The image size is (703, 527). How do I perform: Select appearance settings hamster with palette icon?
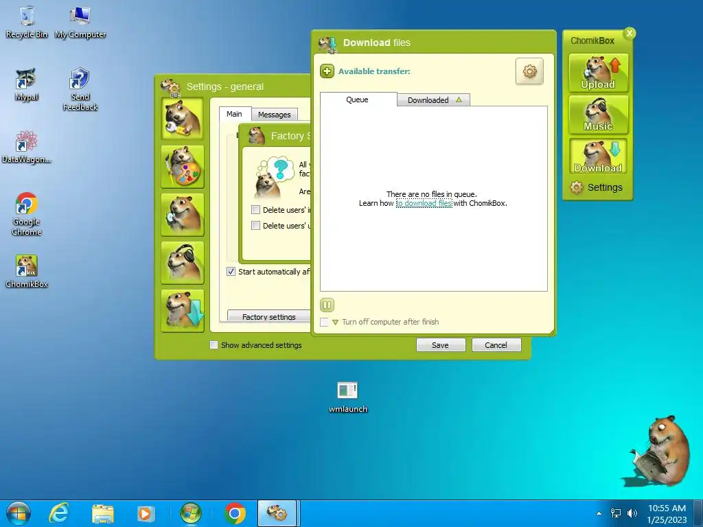pos(183,167)
